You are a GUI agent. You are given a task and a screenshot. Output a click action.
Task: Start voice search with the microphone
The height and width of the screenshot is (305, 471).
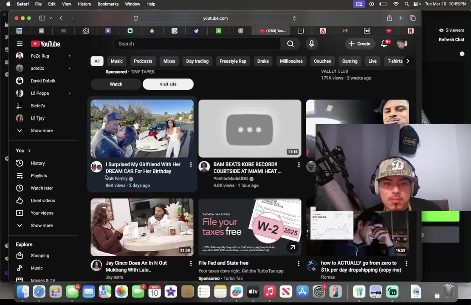(x=311, y=44)
